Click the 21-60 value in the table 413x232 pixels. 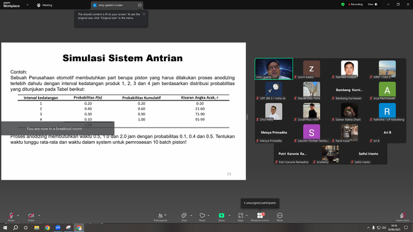(x=200, y=109)
